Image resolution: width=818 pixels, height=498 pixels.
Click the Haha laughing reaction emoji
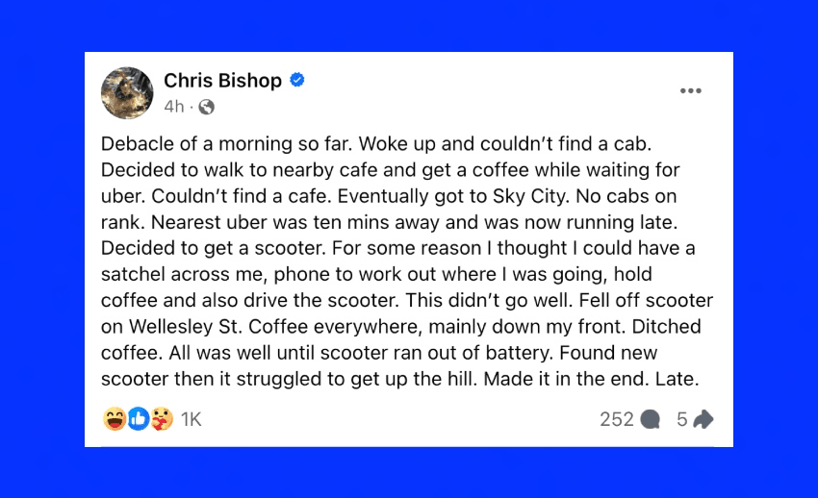tap(115, 419)
